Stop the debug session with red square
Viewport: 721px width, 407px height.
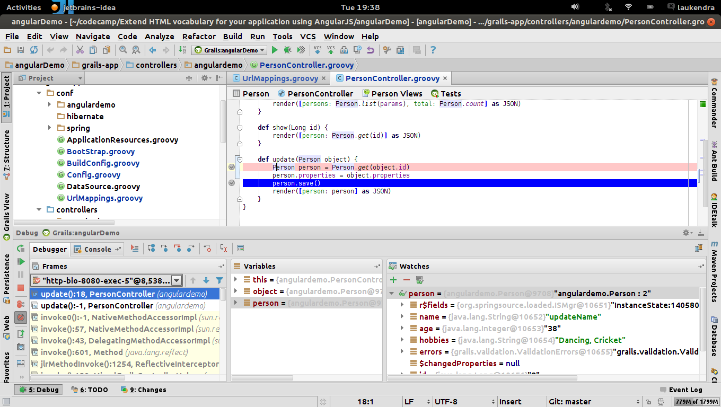(21, 288)
